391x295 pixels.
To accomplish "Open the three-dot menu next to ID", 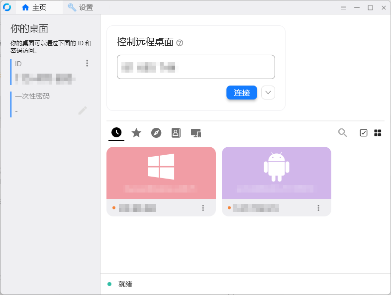I will (87, 63).
